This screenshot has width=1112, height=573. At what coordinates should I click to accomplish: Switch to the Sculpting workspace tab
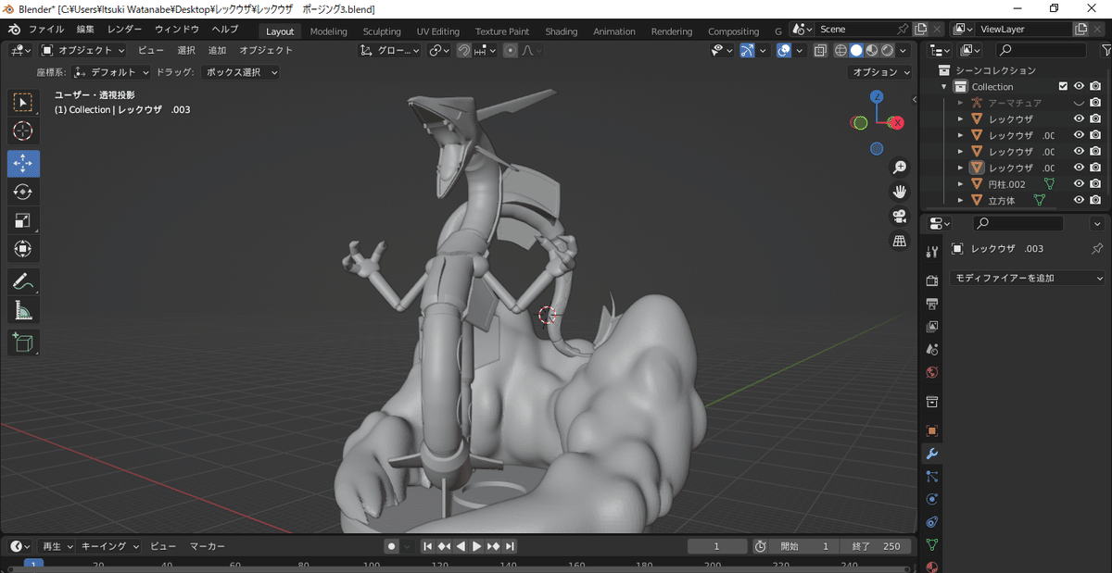pyautogui.click(x=382, y=31)
